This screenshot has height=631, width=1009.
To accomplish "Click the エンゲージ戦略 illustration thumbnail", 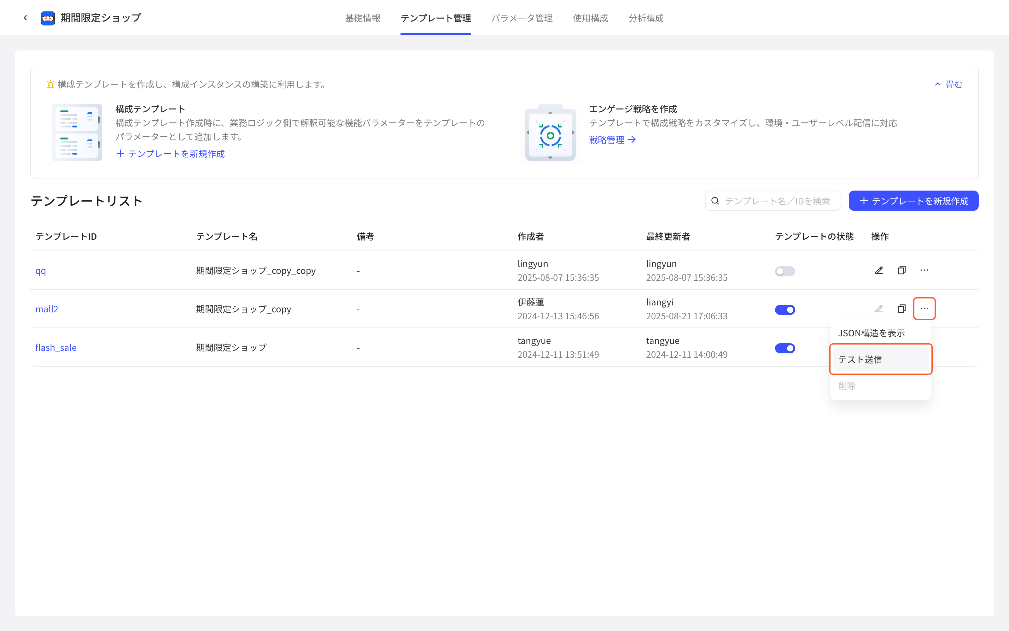I will 550,132.
